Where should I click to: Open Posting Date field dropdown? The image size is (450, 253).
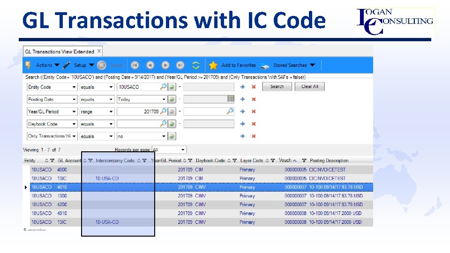(74, 99)
